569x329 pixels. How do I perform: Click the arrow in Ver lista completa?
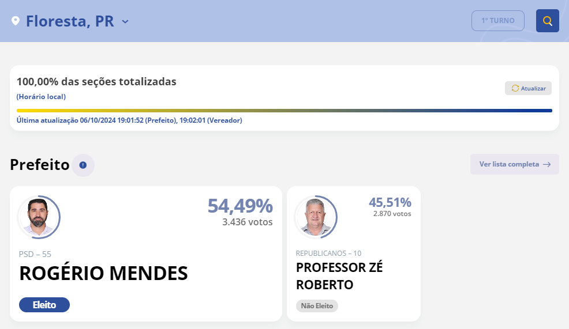coord(546,164)
